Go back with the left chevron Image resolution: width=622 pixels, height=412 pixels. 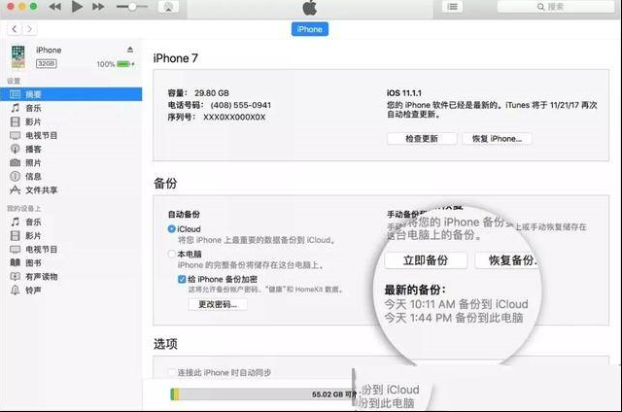coord(15,29)
